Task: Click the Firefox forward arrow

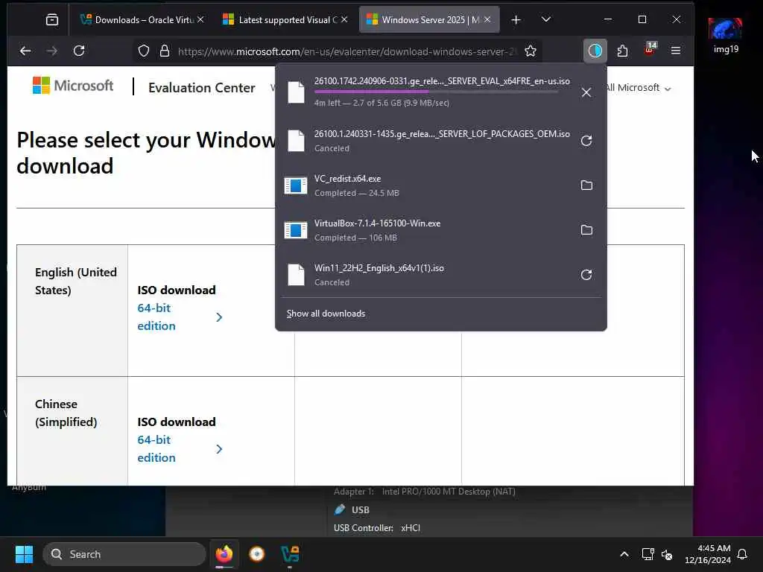Action: coord(52,51)
